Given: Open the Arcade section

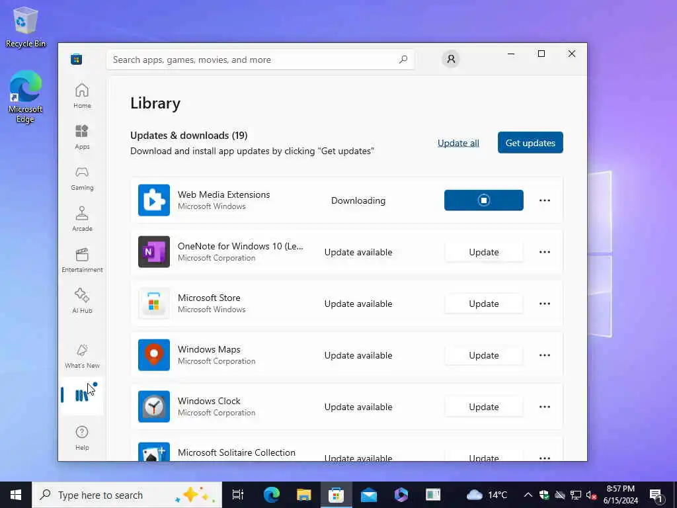Looking at the screenshot, I should click(82, 219).
